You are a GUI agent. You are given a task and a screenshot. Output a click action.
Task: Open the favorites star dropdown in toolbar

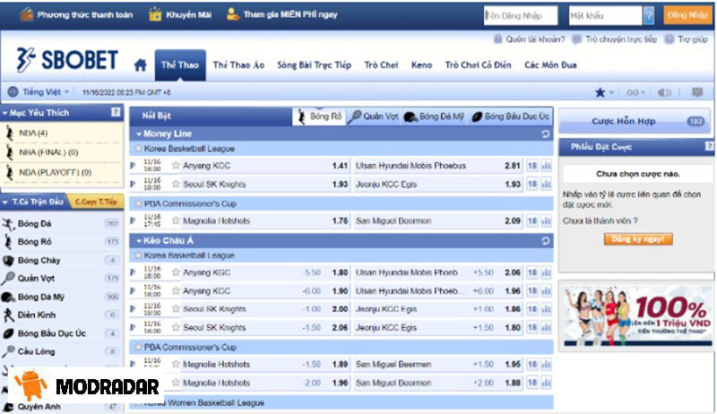point(604,93)
